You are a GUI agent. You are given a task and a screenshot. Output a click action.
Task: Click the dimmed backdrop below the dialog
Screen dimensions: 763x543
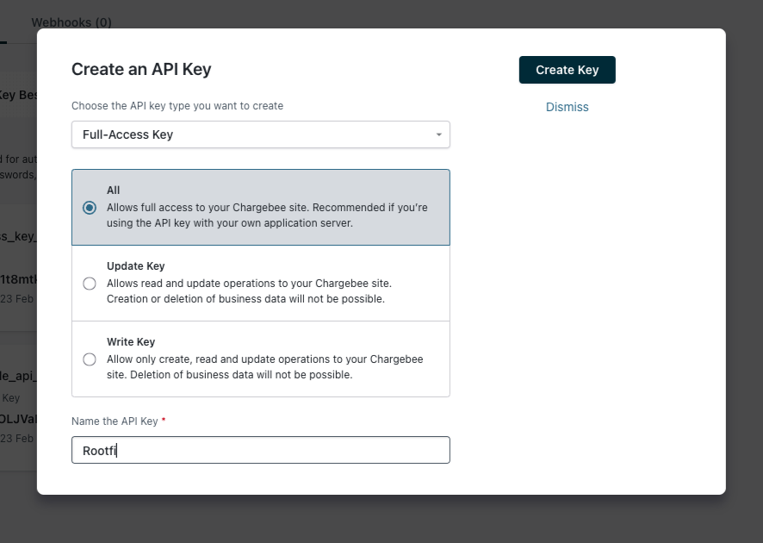(381, 519)
